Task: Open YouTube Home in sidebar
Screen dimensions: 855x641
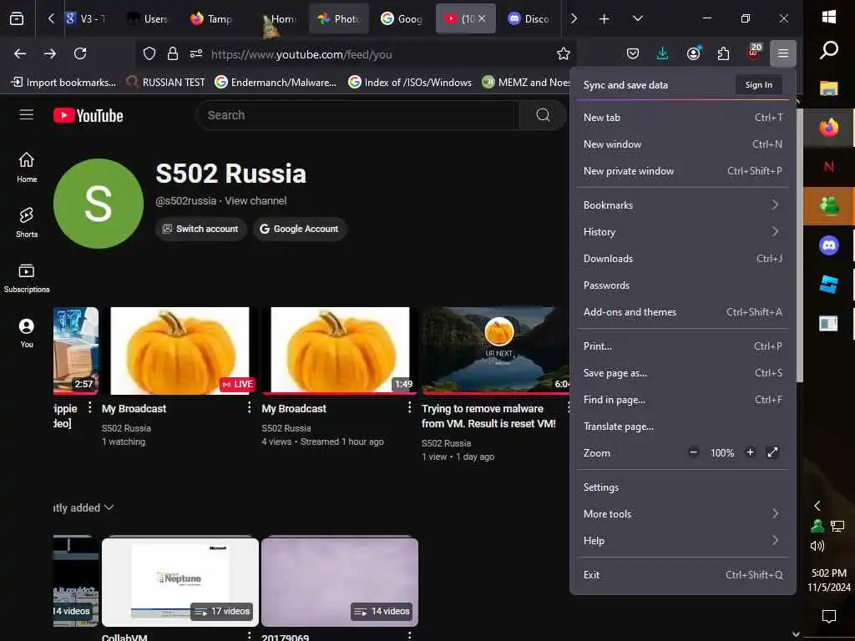Action: click(27, 167)
